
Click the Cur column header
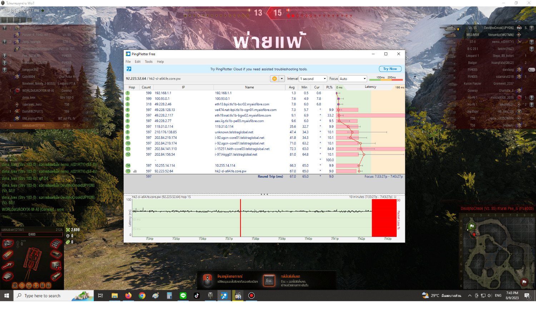(x=317, y=87)
